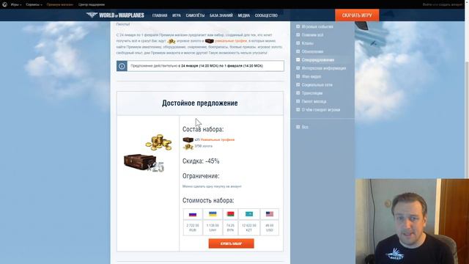Viewport: 469px width, 264px height.
Task: Click the Ukrainian flag in price table
Action: click(x=213, y=214)
